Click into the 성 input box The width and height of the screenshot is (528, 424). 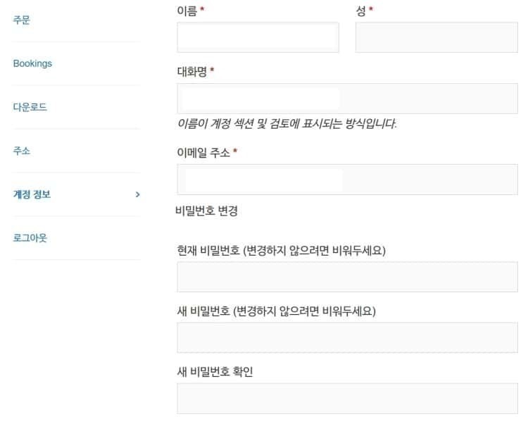(x=436, y=37)
